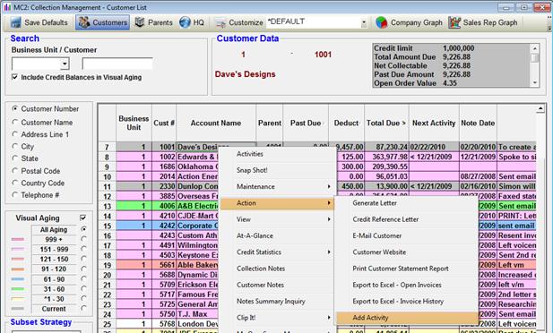
Task: Select Country Code search option
Action: [x=14, y=183]
